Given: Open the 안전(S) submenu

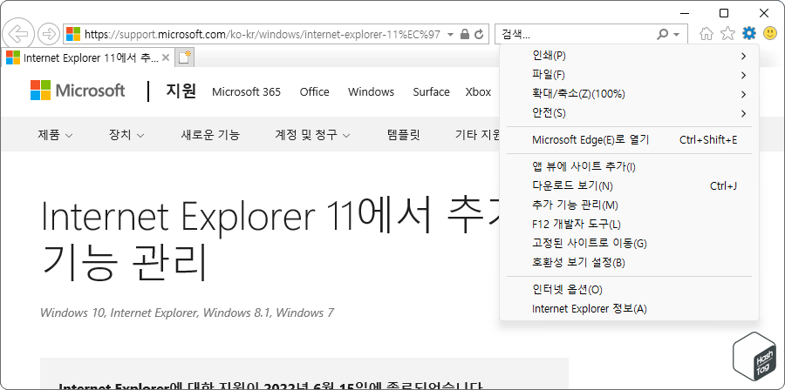Looking at the screenshot, I should [629, 113].
